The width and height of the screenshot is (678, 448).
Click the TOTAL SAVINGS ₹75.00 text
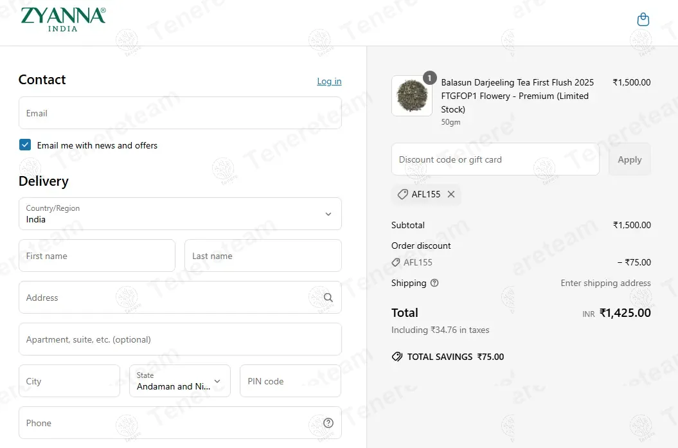tap(455, 357)
